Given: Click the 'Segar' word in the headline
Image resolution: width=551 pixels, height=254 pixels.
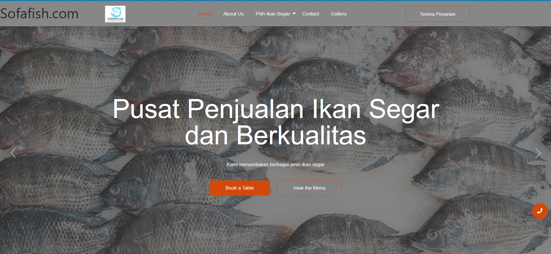Looking at the screenshot, I should 404,109.
